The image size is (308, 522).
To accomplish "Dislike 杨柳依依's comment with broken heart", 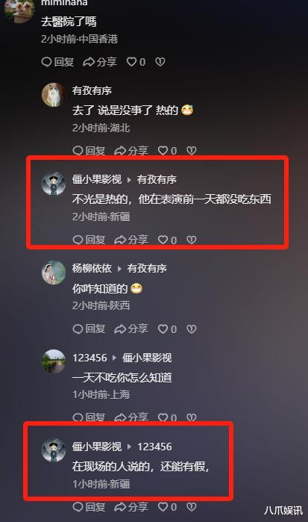I will pos(192,329).
